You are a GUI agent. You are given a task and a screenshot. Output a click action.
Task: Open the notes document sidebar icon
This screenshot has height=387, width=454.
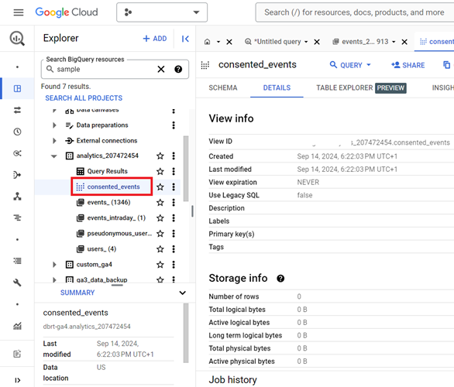pos(17,354)
